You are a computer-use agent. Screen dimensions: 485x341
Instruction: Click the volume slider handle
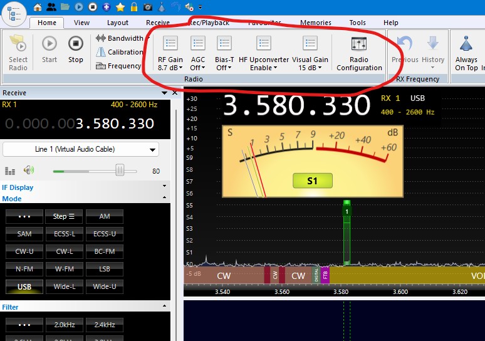(120, 170)
